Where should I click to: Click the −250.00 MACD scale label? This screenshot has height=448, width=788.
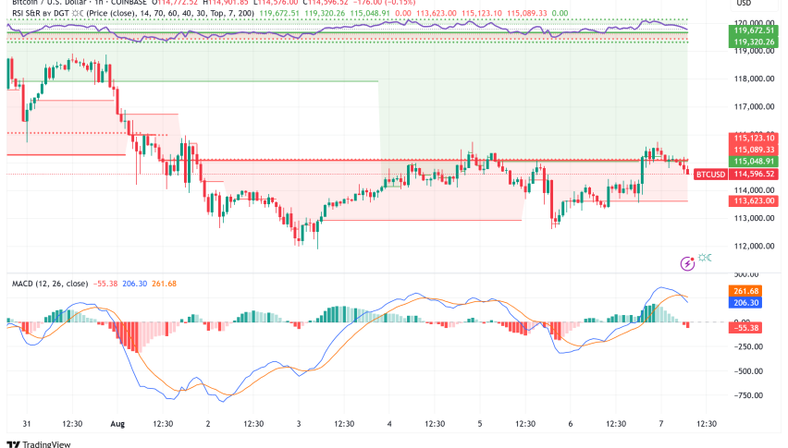747,346
